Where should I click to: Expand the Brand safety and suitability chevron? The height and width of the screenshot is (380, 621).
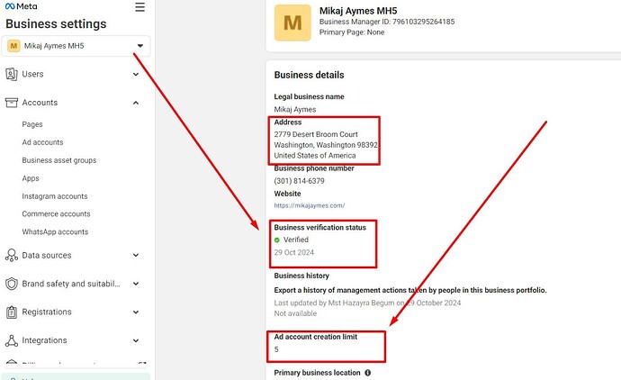136,284
